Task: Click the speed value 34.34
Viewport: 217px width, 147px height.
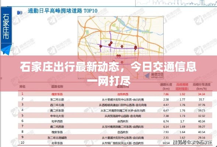Action: tap(202, 94)
